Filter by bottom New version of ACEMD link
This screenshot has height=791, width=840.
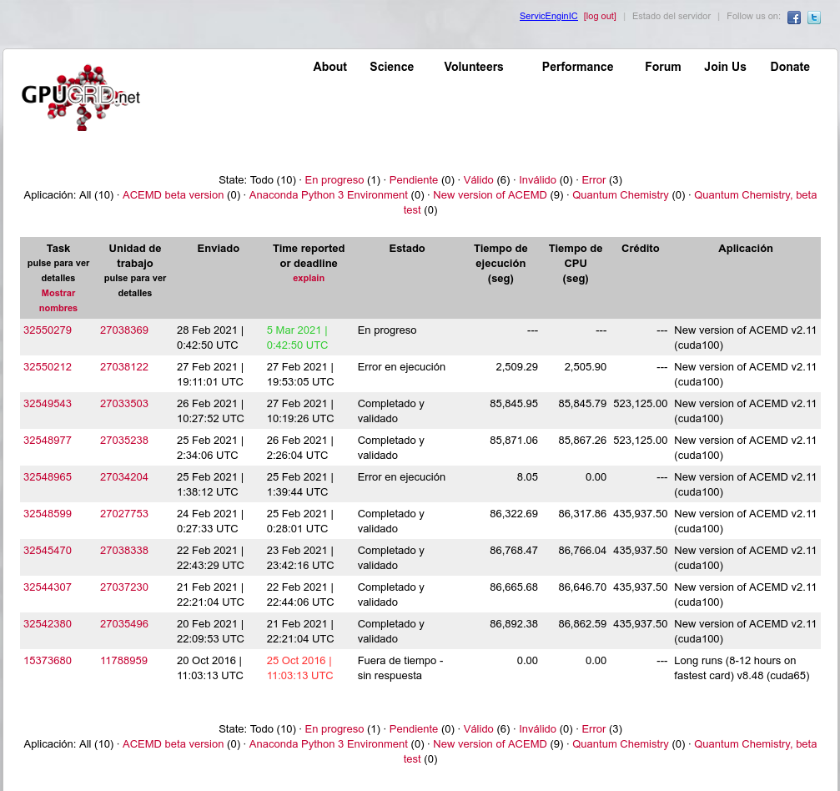[490, 743]
